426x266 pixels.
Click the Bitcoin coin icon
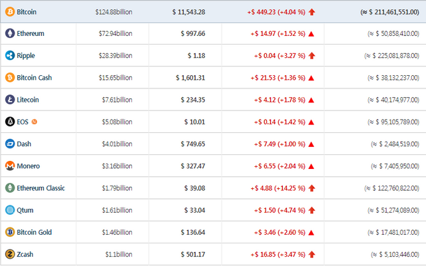[10, 11]
